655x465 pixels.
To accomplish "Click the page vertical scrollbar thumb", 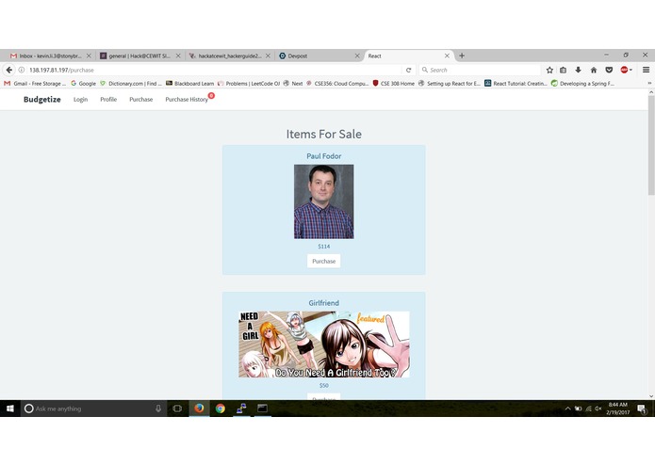I will pyautogui.click(x=651, y=145).
